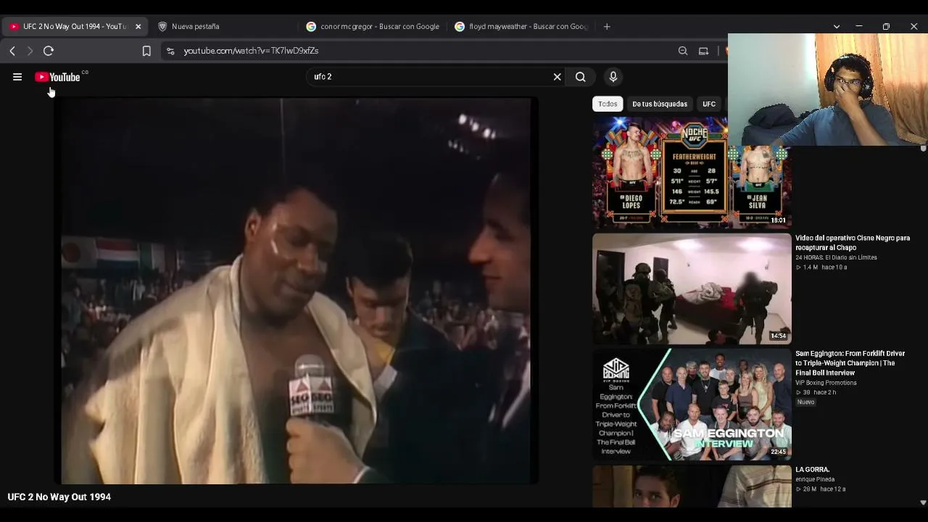Visit the "VIP Boxing Promotions" channel
Viewport: 928px width, 522px height.
(x=826, y=383)
